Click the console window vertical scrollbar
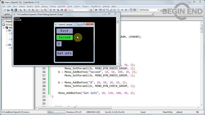 [x=118, y=41]
